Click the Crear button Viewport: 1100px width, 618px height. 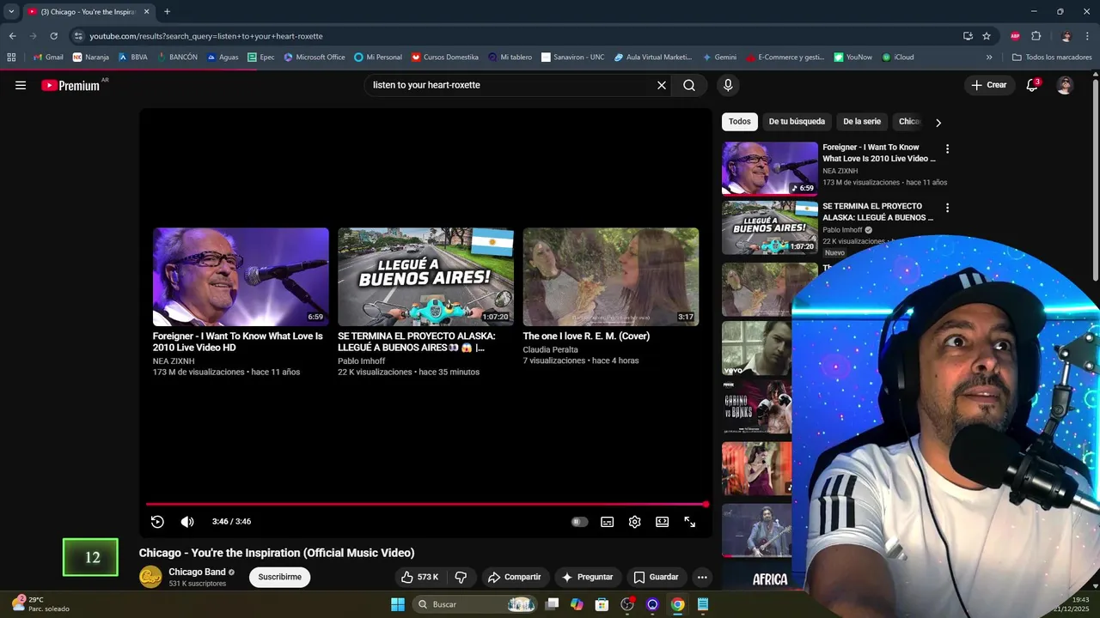point(989,85)
